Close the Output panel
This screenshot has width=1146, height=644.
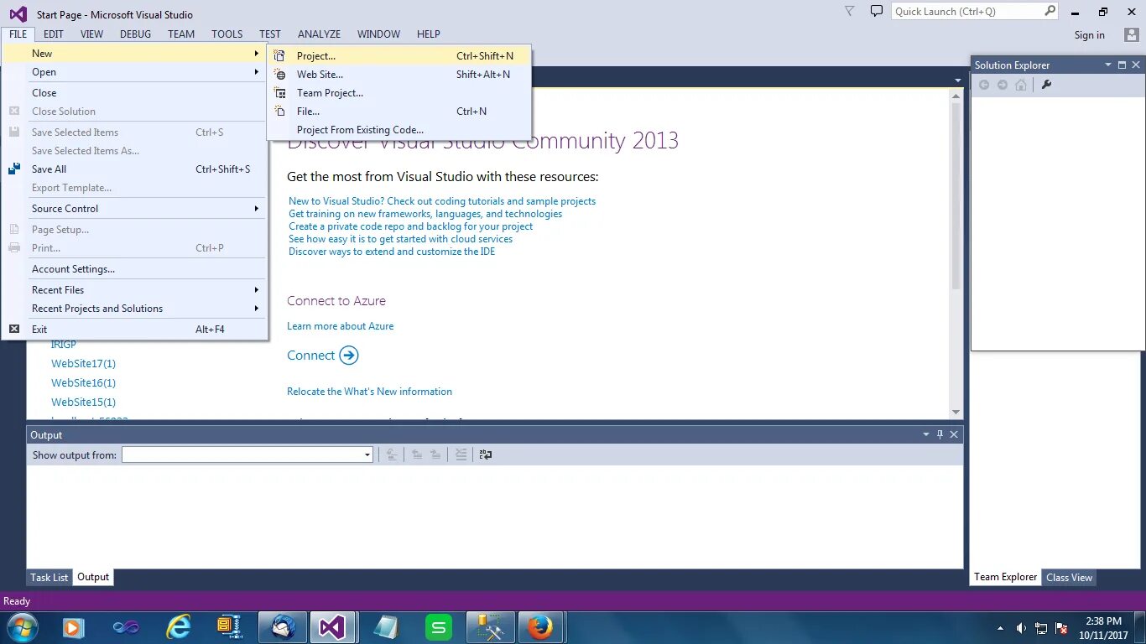(954, 434)
